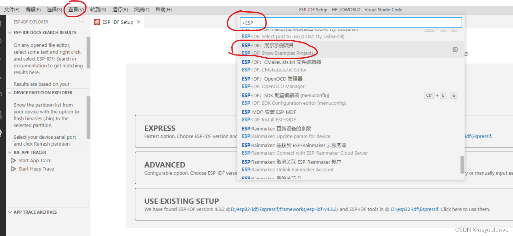The height and width of the screenshot is (236, 513).
Task: Click Device Partition Explorer panel scrollbar
Action: click(88, 118)
